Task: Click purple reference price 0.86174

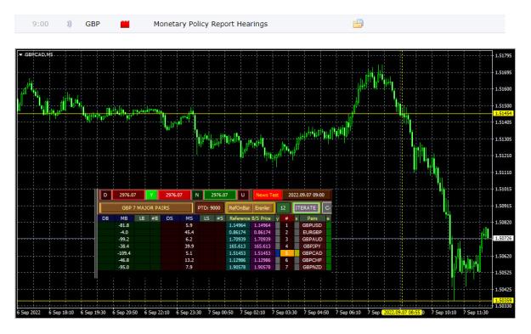Action: [x=263, y=232]
